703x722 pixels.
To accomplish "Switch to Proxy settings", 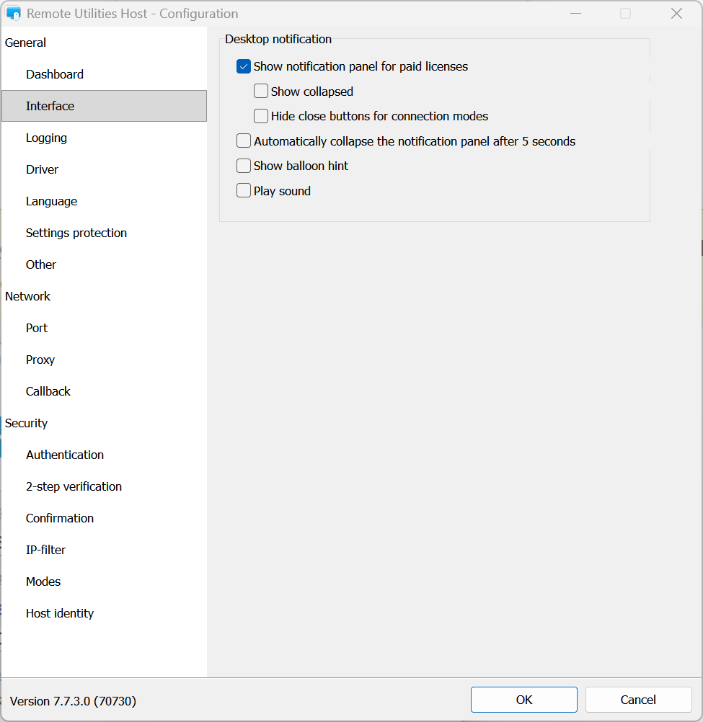I will point(40,360).
